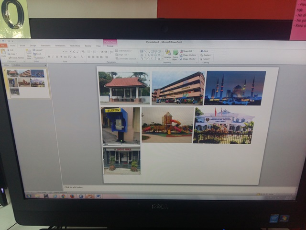Viewport: 306px width, 230px height.
Task: Open the Font Color dropdown
Action: [82, 57]
